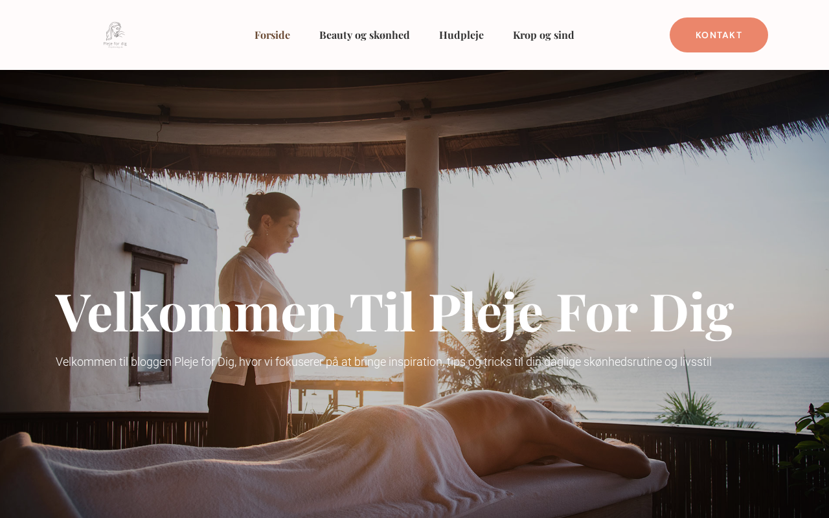
Task: Open the Forside menu item
Action: [272, 35]
